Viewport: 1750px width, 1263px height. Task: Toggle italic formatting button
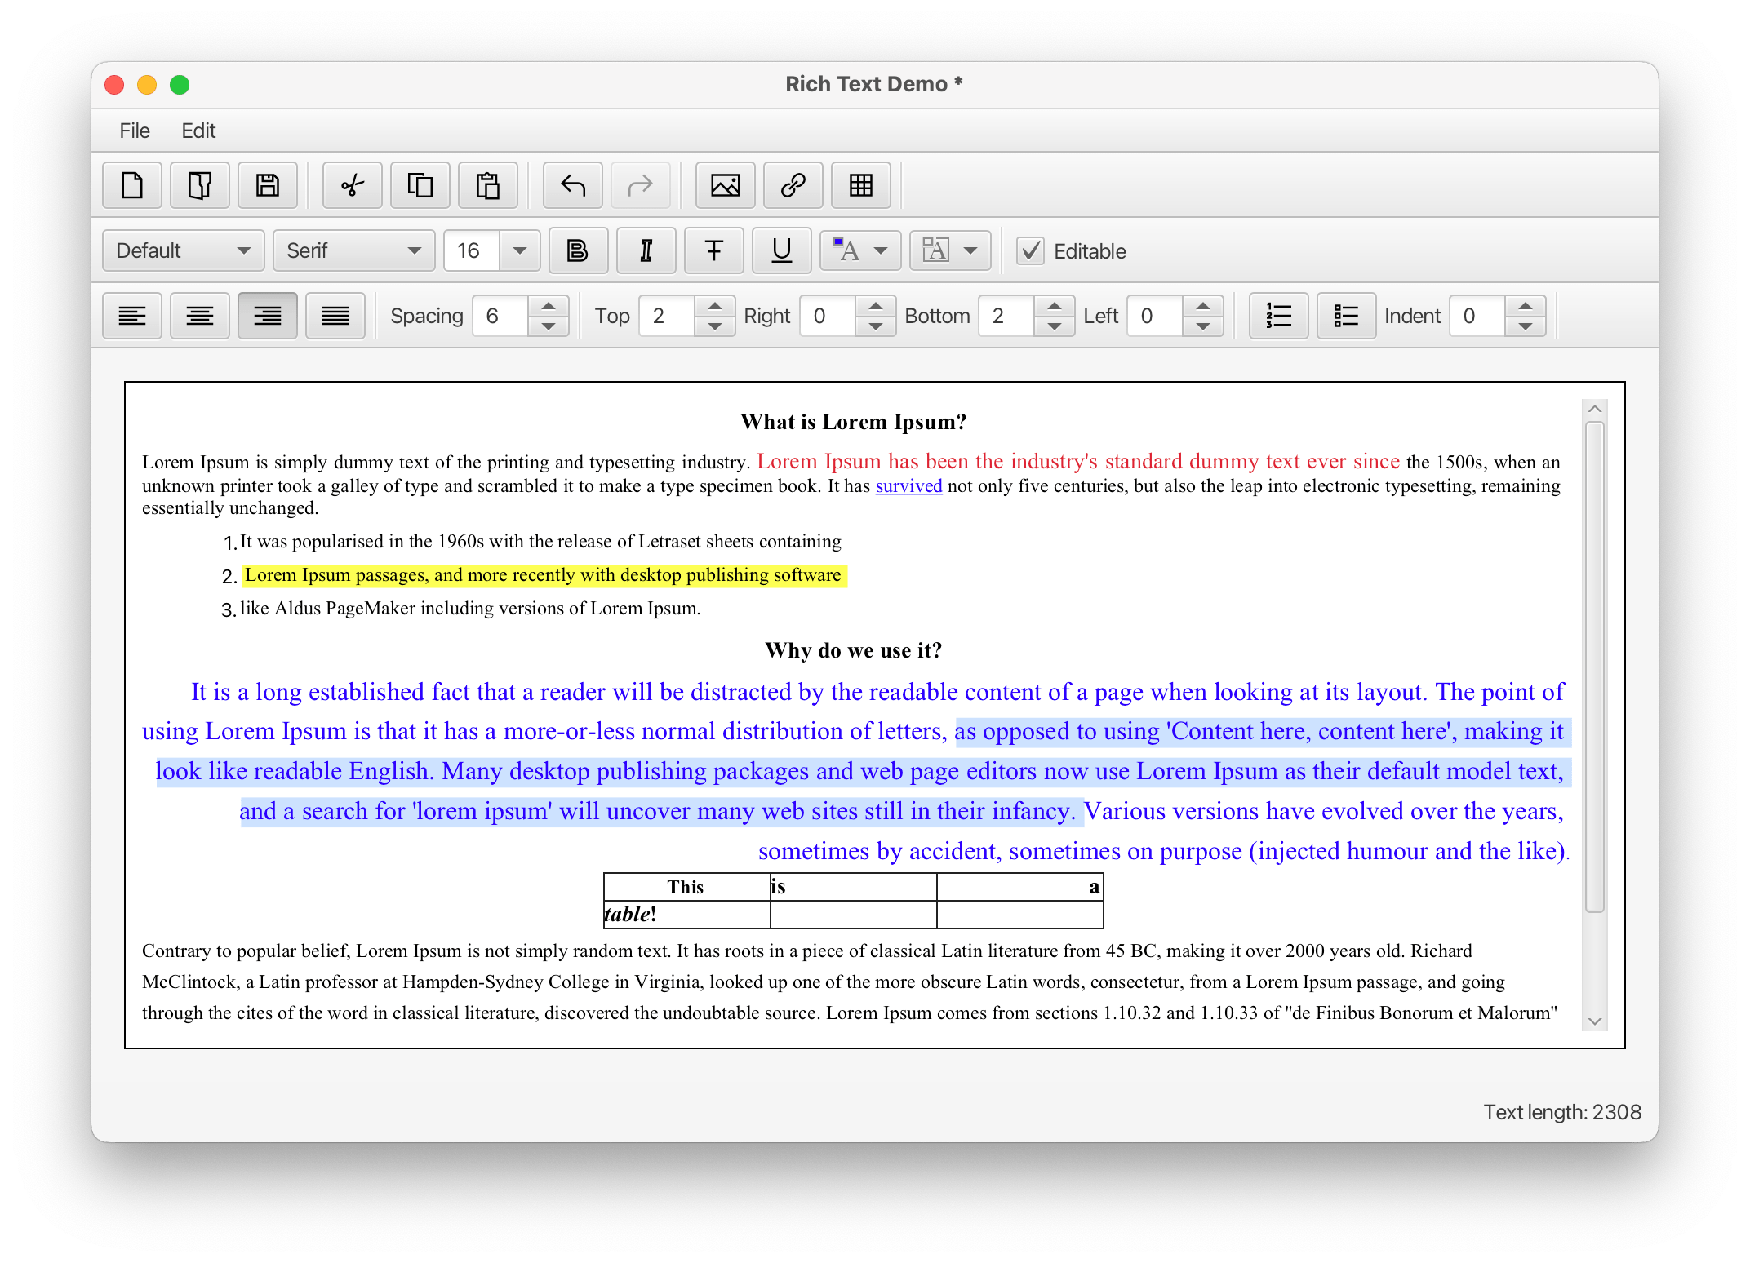coord(646,250)
